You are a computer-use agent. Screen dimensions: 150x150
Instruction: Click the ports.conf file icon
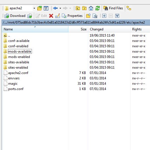[x=5, y=89]
